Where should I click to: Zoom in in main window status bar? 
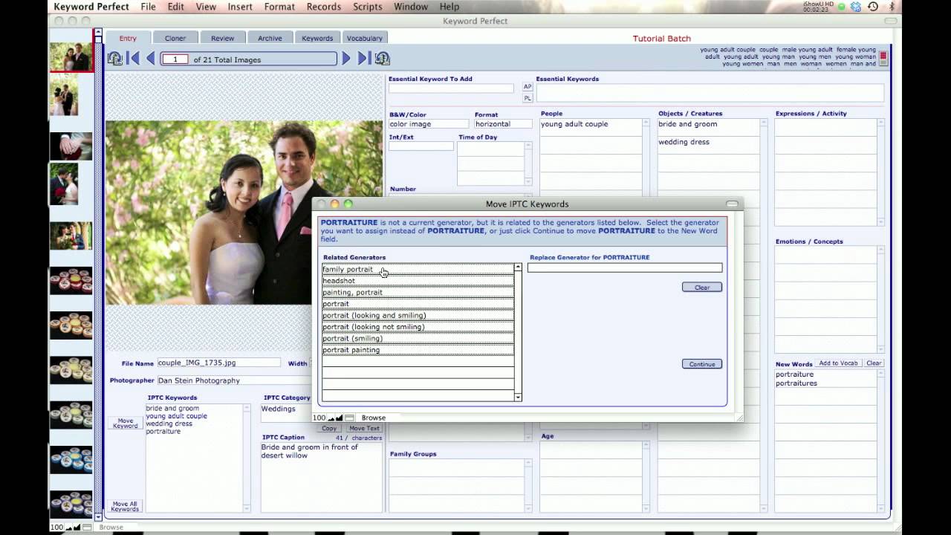[78, 527]
